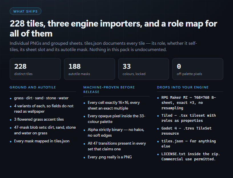The image size is (233, 178).
Task: Click 'Every .png really is a PNG'
Action: (110, 157)
